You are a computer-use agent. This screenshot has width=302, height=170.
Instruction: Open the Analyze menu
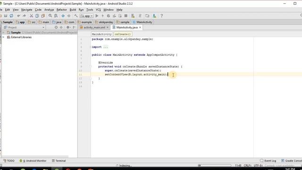tap(49, 9)
